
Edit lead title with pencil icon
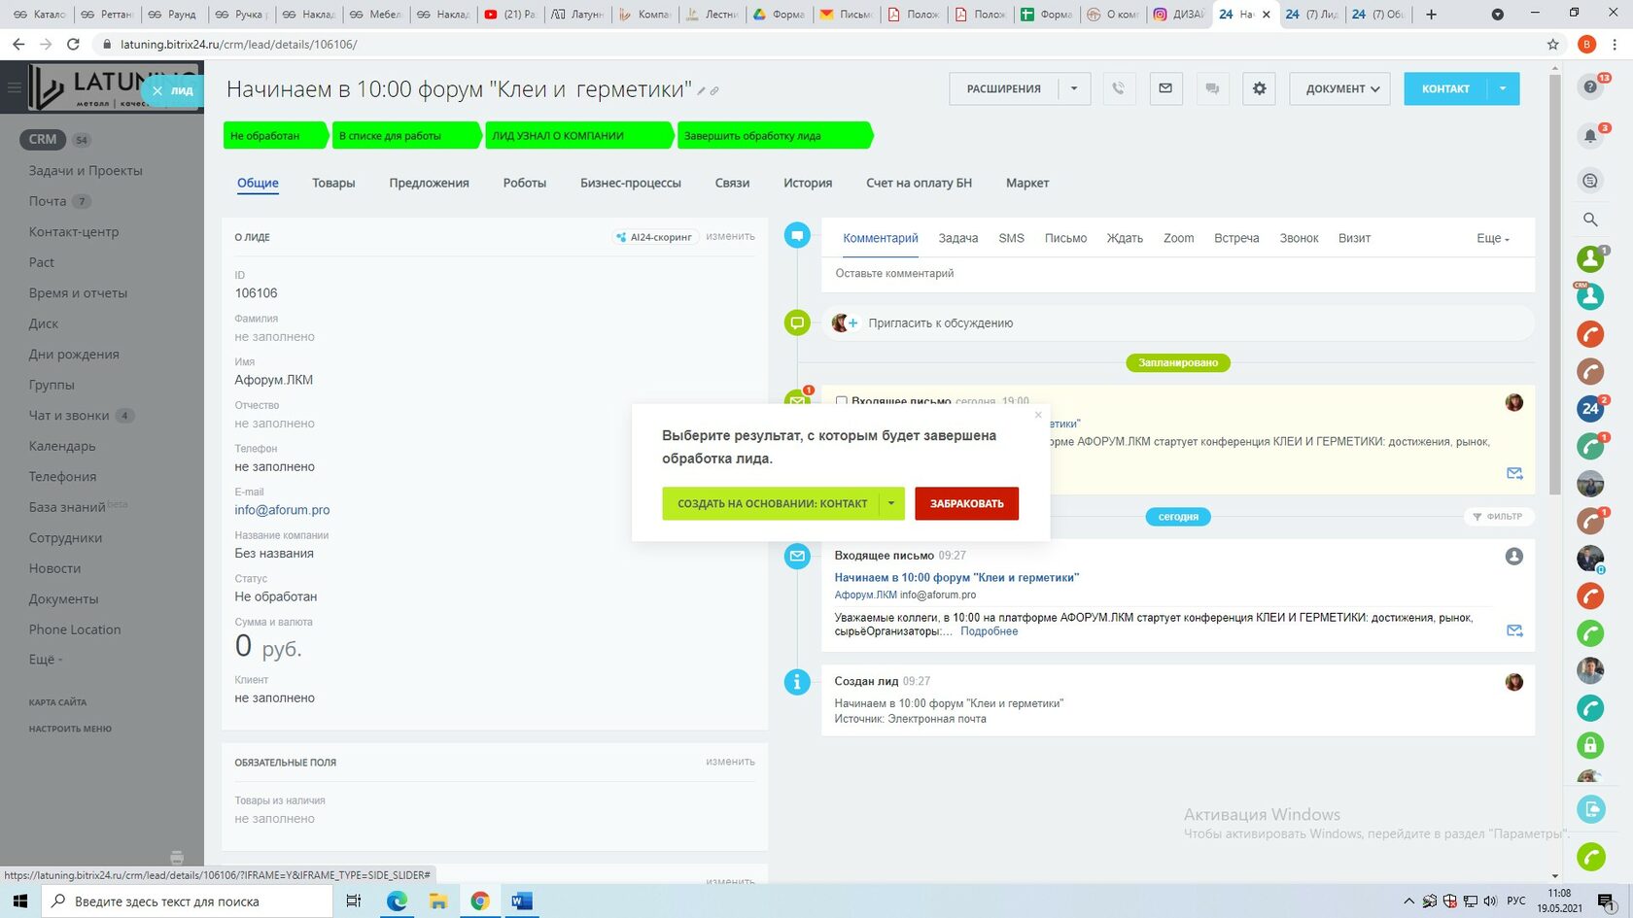coord(701,91)
